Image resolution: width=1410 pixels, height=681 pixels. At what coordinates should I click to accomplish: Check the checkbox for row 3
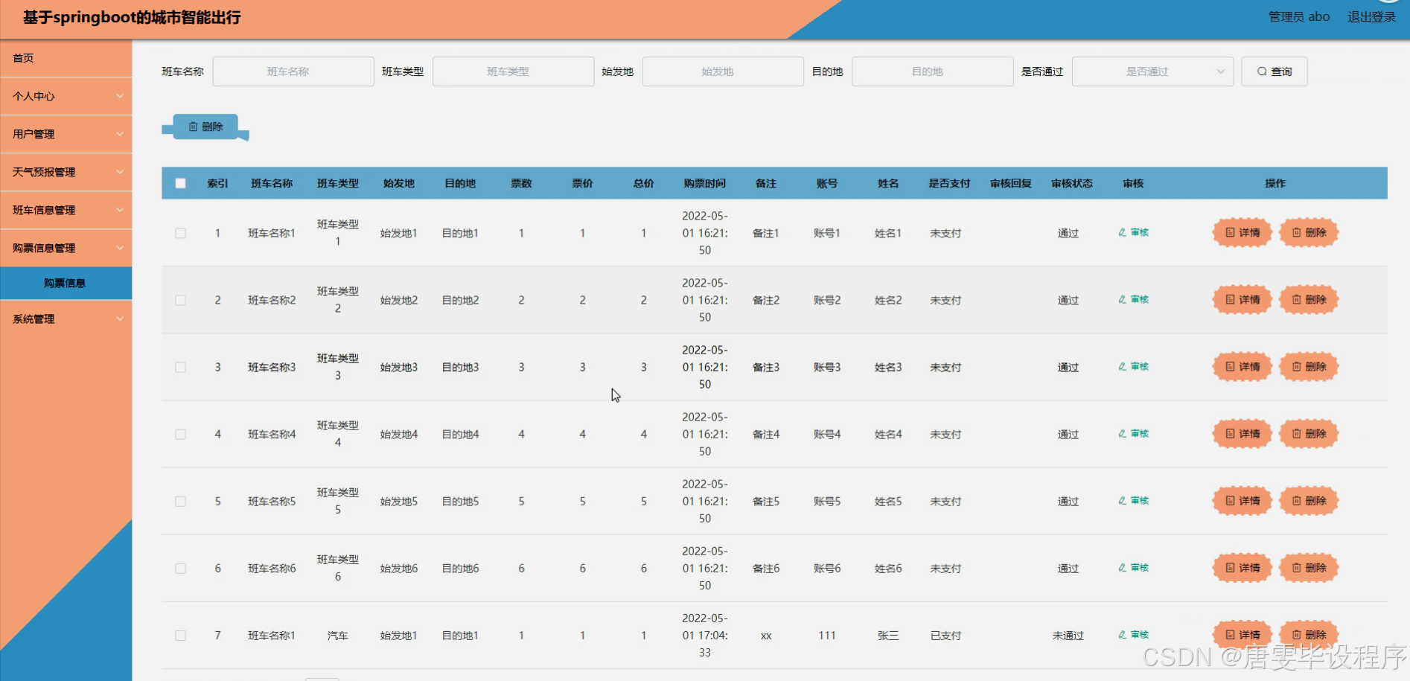point(180,367)
